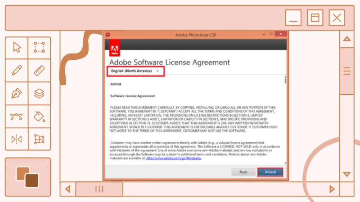Click the foreground/background color swatches
Image resolution: width=360 pixels, height=202 pixels.
27,177
